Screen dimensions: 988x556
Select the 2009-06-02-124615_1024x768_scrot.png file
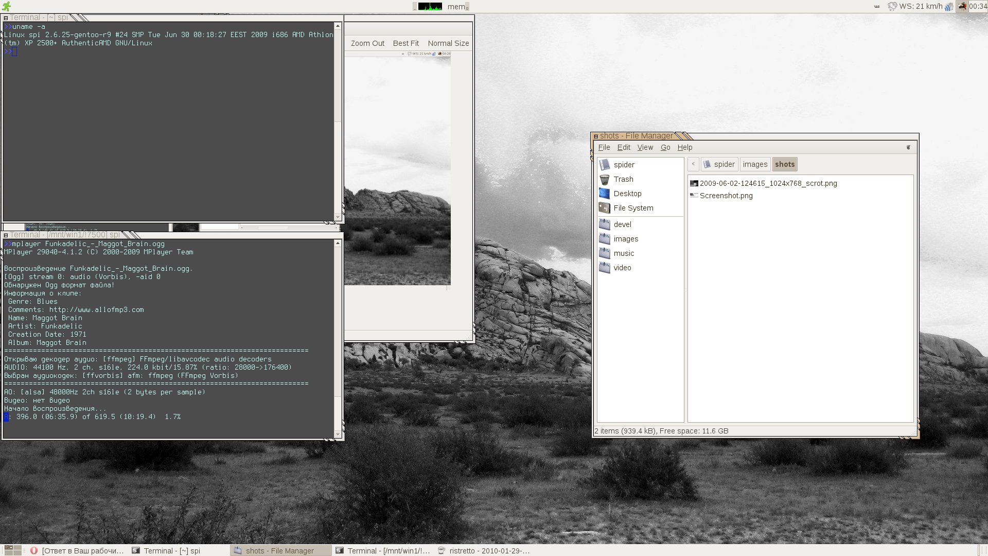click(x=764, y=183)
